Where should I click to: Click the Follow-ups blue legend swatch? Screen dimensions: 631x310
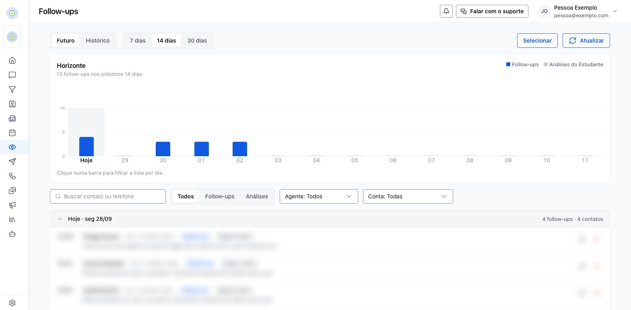[x=508, y=64]
